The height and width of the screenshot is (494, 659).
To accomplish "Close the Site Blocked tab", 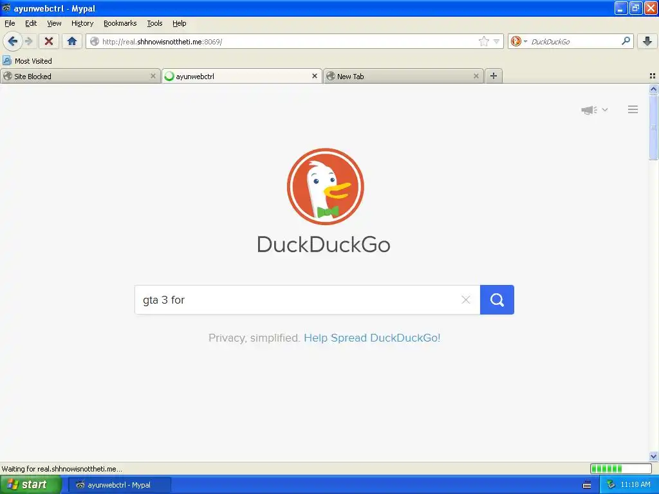I will [153, 76].
